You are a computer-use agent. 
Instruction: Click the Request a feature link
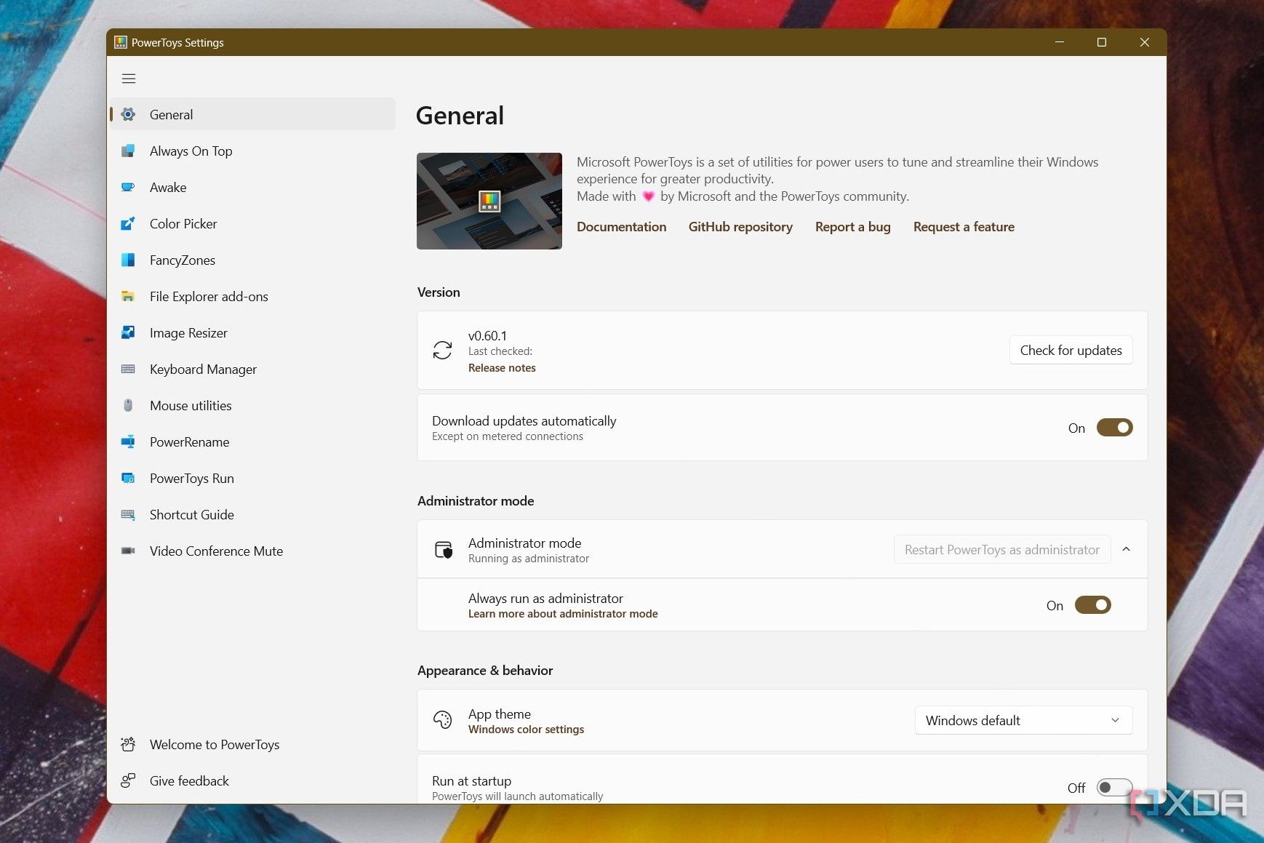point(964,227)
